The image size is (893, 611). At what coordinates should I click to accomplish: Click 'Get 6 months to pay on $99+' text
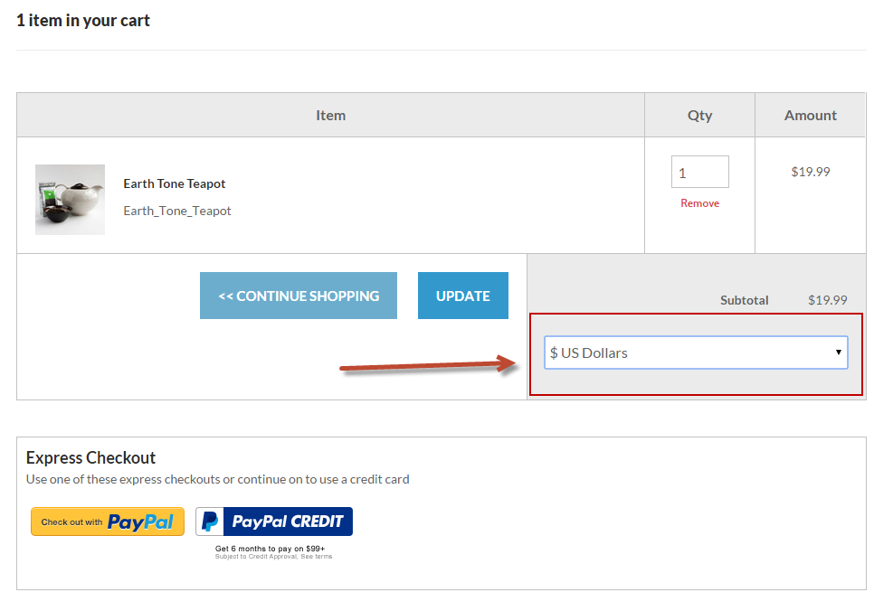click(x=270, y=549)
